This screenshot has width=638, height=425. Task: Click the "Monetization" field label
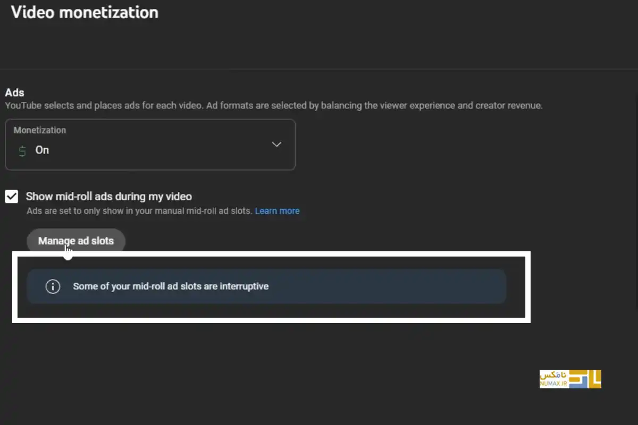pos(40,130)
